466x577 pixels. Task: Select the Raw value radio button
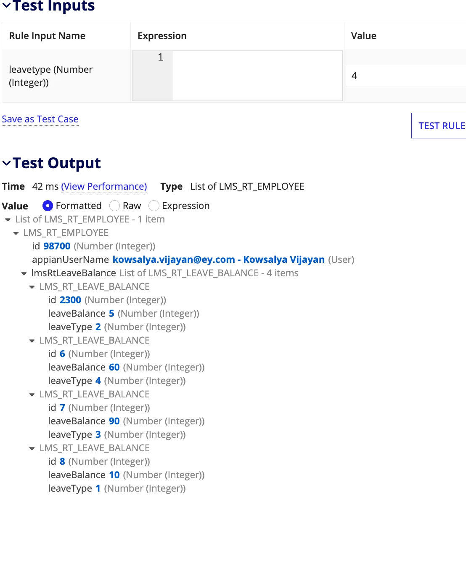pos(114,206)
